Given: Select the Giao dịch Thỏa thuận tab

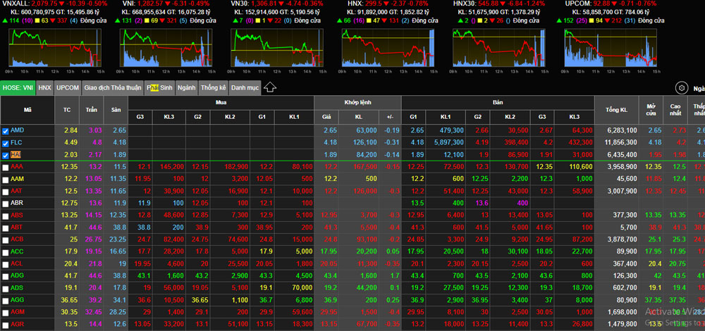Looking at the screenshot, I should 112,88.
